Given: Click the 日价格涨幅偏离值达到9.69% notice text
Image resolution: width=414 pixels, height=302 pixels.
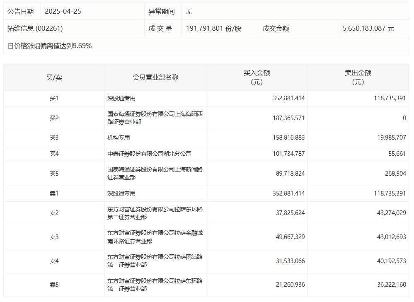Looking at the screenshot, I should [x=50, y=46].
